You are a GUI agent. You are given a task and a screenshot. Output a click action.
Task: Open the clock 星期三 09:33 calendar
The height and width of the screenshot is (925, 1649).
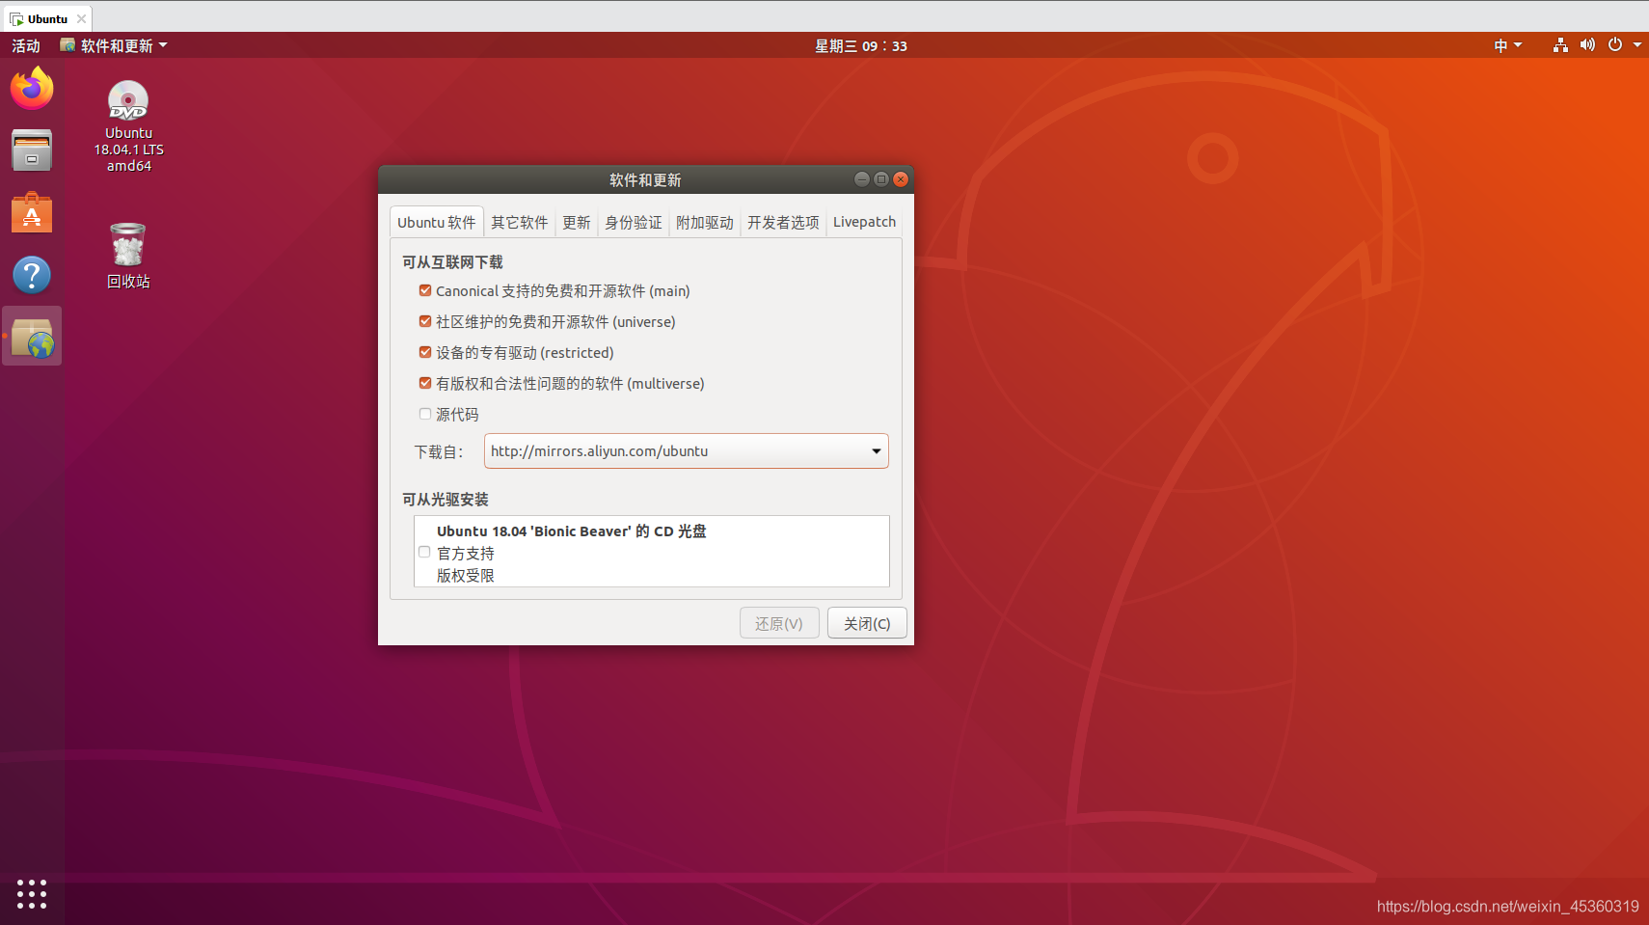(x=861, y=45)
